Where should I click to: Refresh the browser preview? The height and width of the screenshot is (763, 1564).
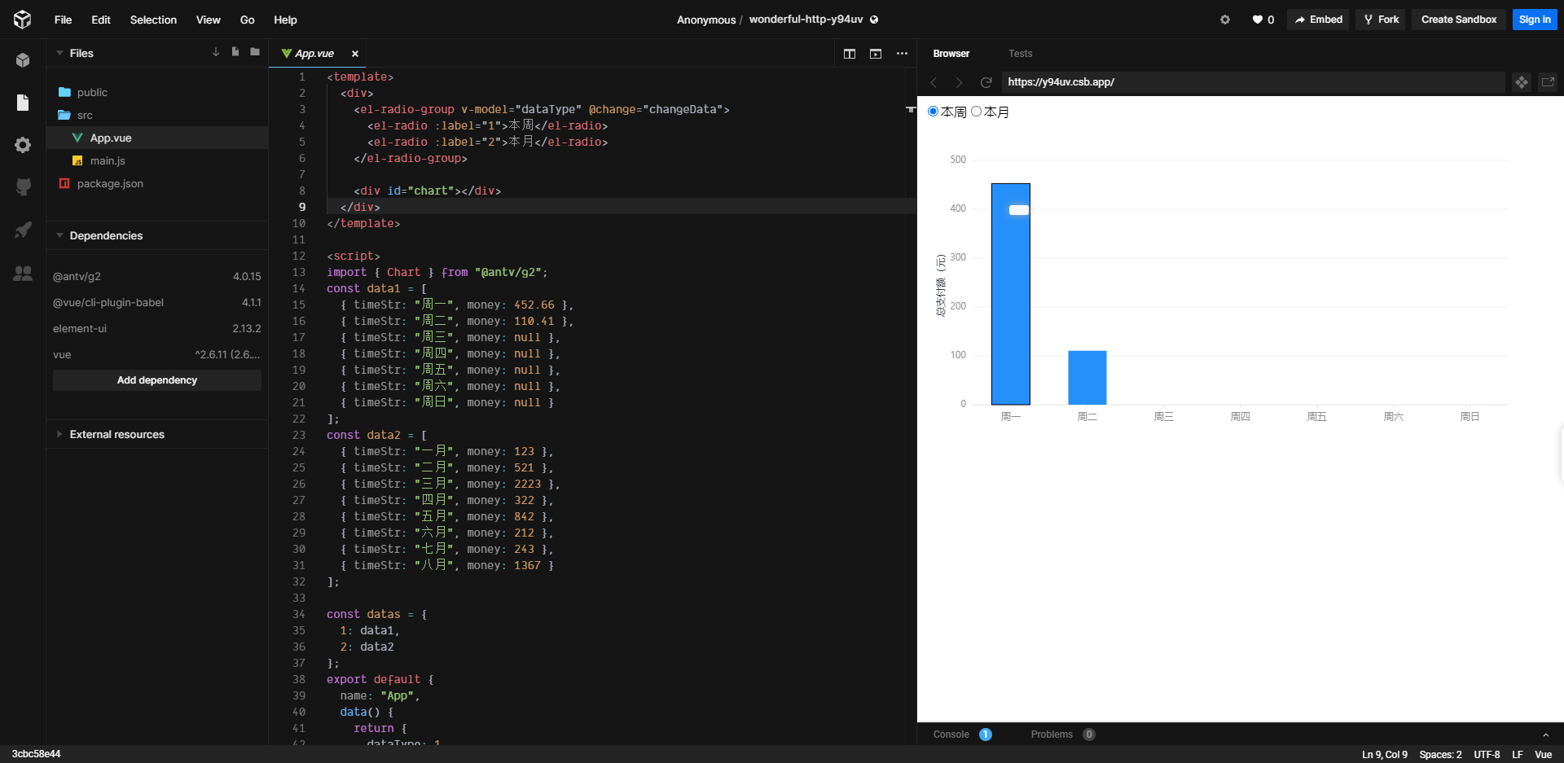[x=986, y=82]
